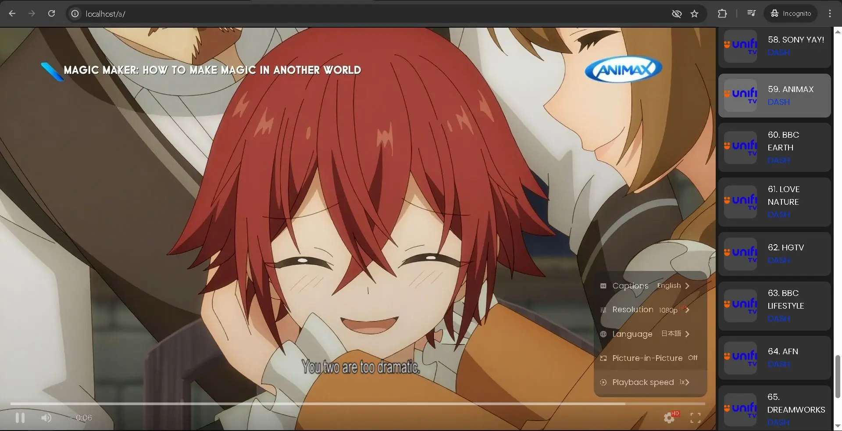Expand Captions options chevron
The height and width of the screenshot is (431, 842).
tap(687, 286)
